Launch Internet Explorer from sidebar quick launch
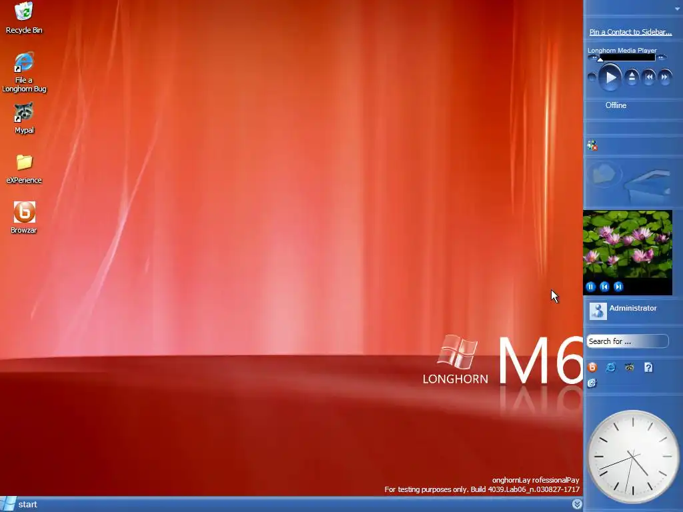 coord(611,367)
